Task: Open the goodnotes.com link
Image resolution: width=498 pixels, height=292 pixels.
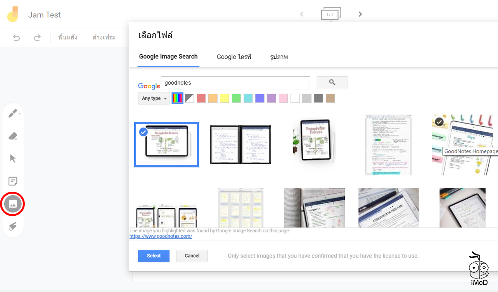Action: tap(160, 236)
